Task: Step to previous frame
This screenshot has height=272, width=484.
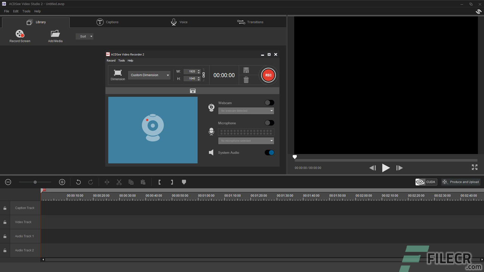Action: coord(372,168)
